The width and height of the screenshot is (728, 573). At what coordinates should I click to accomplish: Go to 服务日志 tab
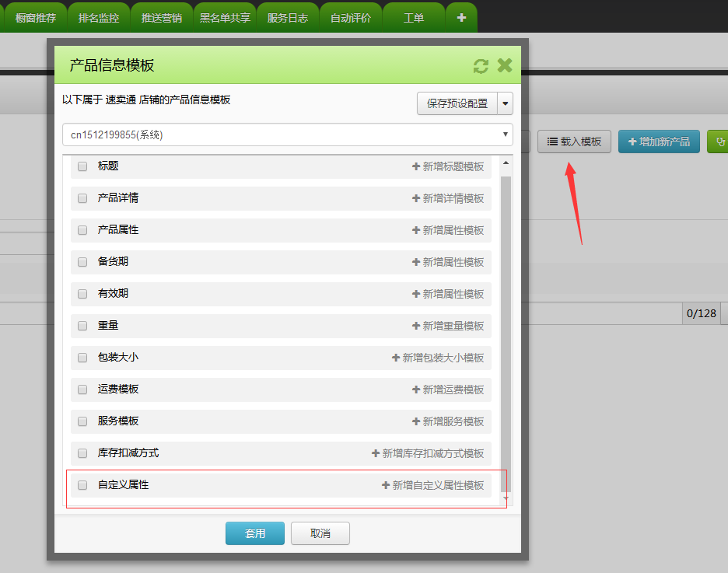click(288, 18)
